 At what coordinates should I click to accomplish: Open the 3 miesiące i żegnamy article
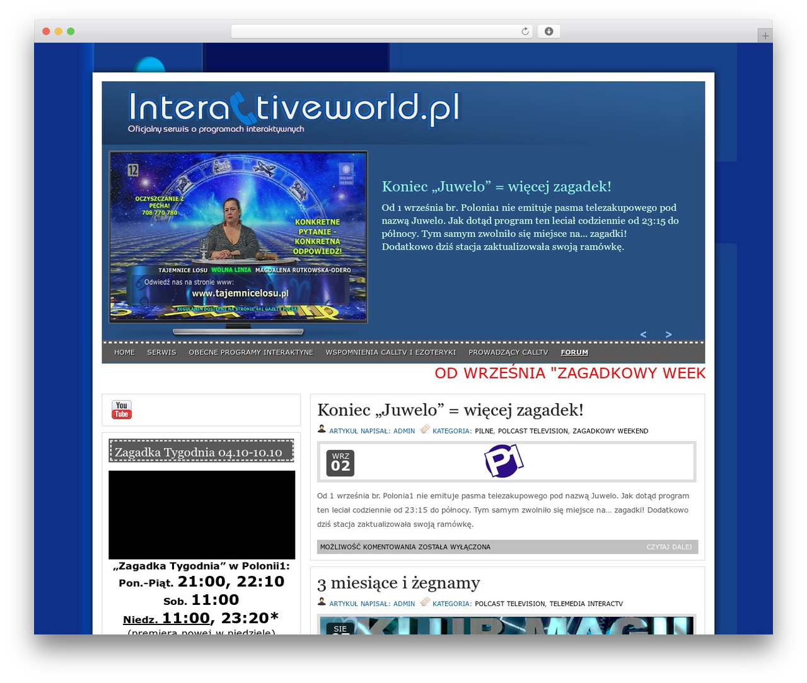(x=398, y=583)
